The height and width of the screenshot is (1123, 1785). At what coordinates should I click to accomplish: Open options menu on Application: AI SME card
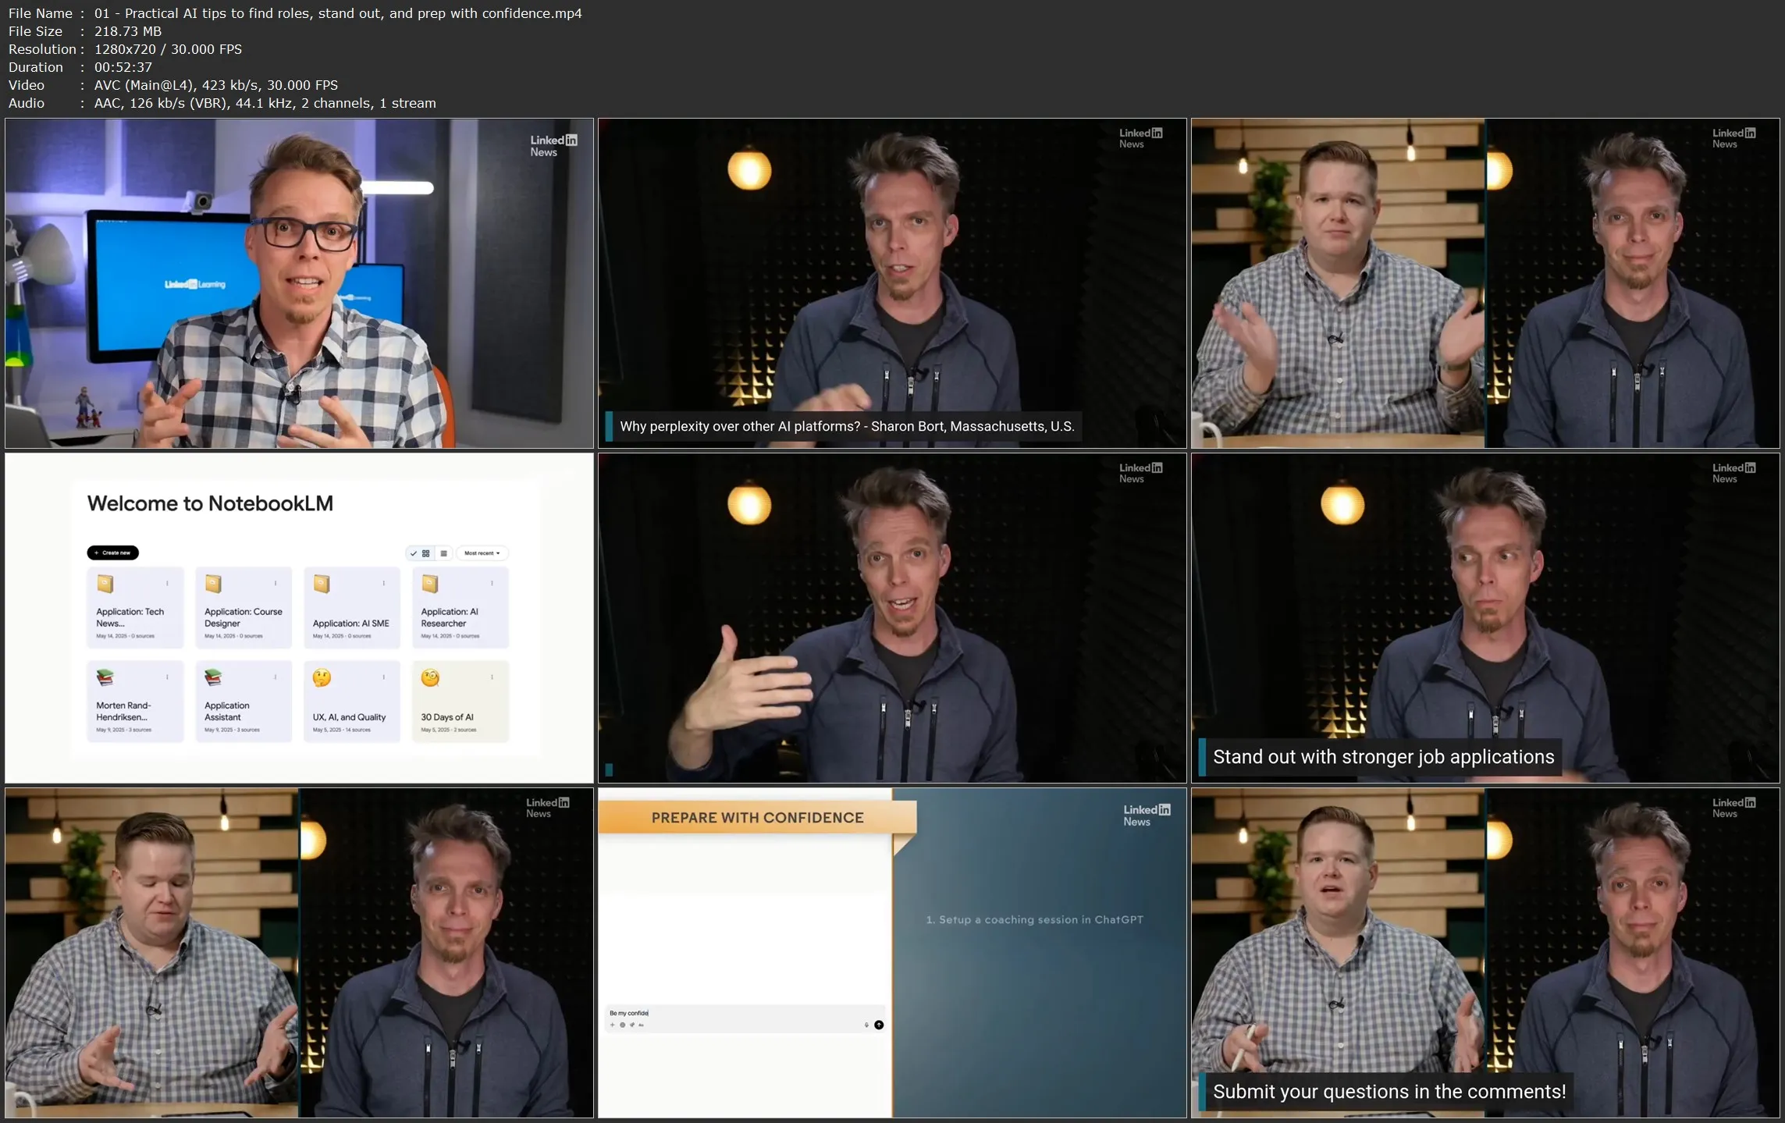point(383,583)
